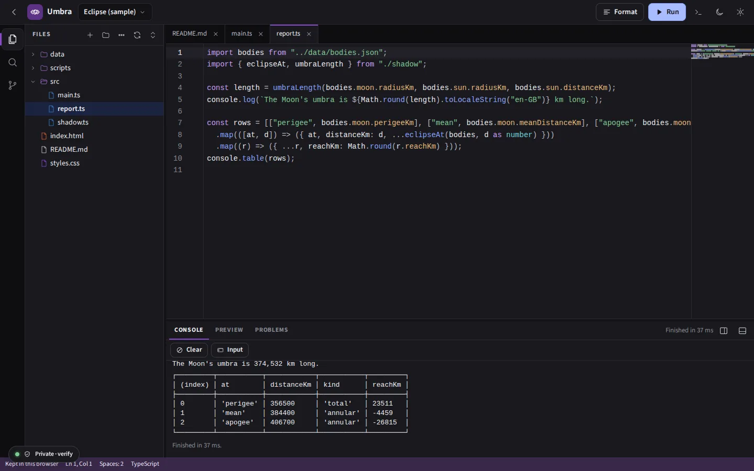
Task: Click the Format button
Action: click(620, 12)
